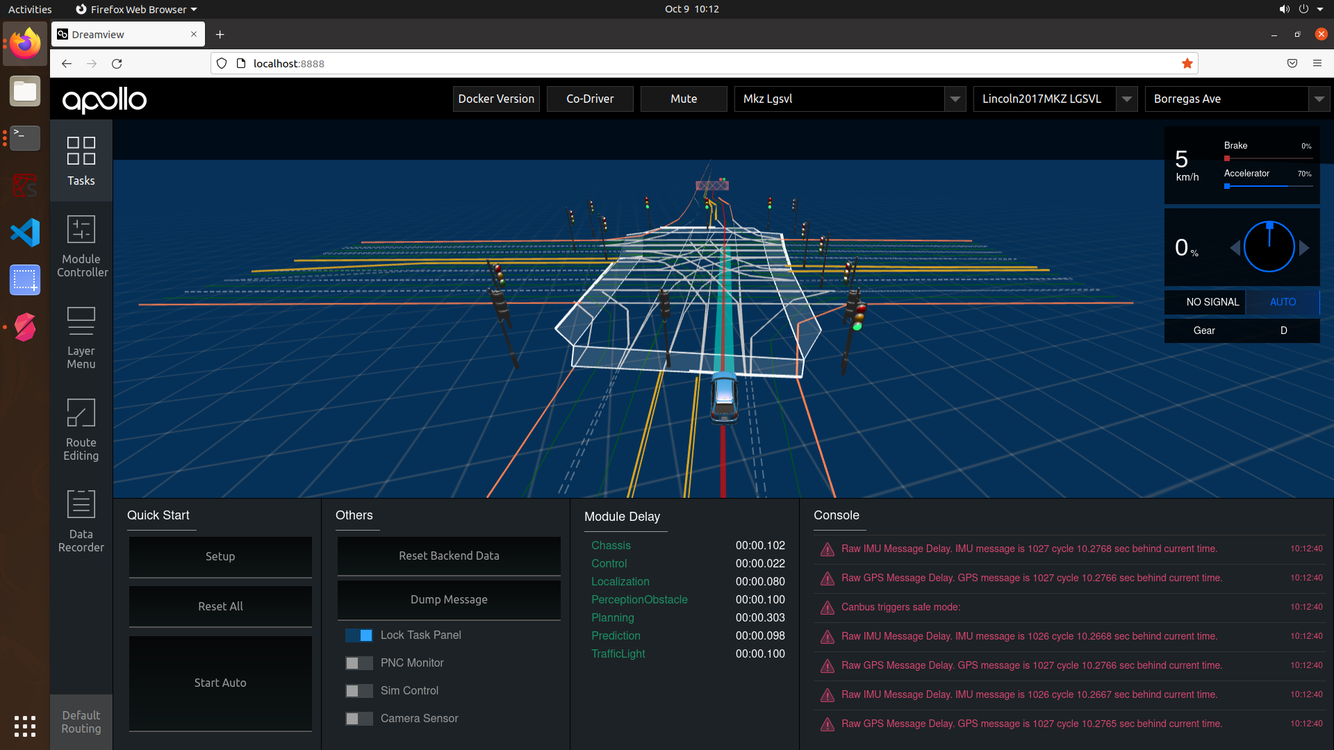Toggle the Lock Task Panel switch
Image resolution: width=1334 pixels, height=750 pixels.
tap(359, 635)
